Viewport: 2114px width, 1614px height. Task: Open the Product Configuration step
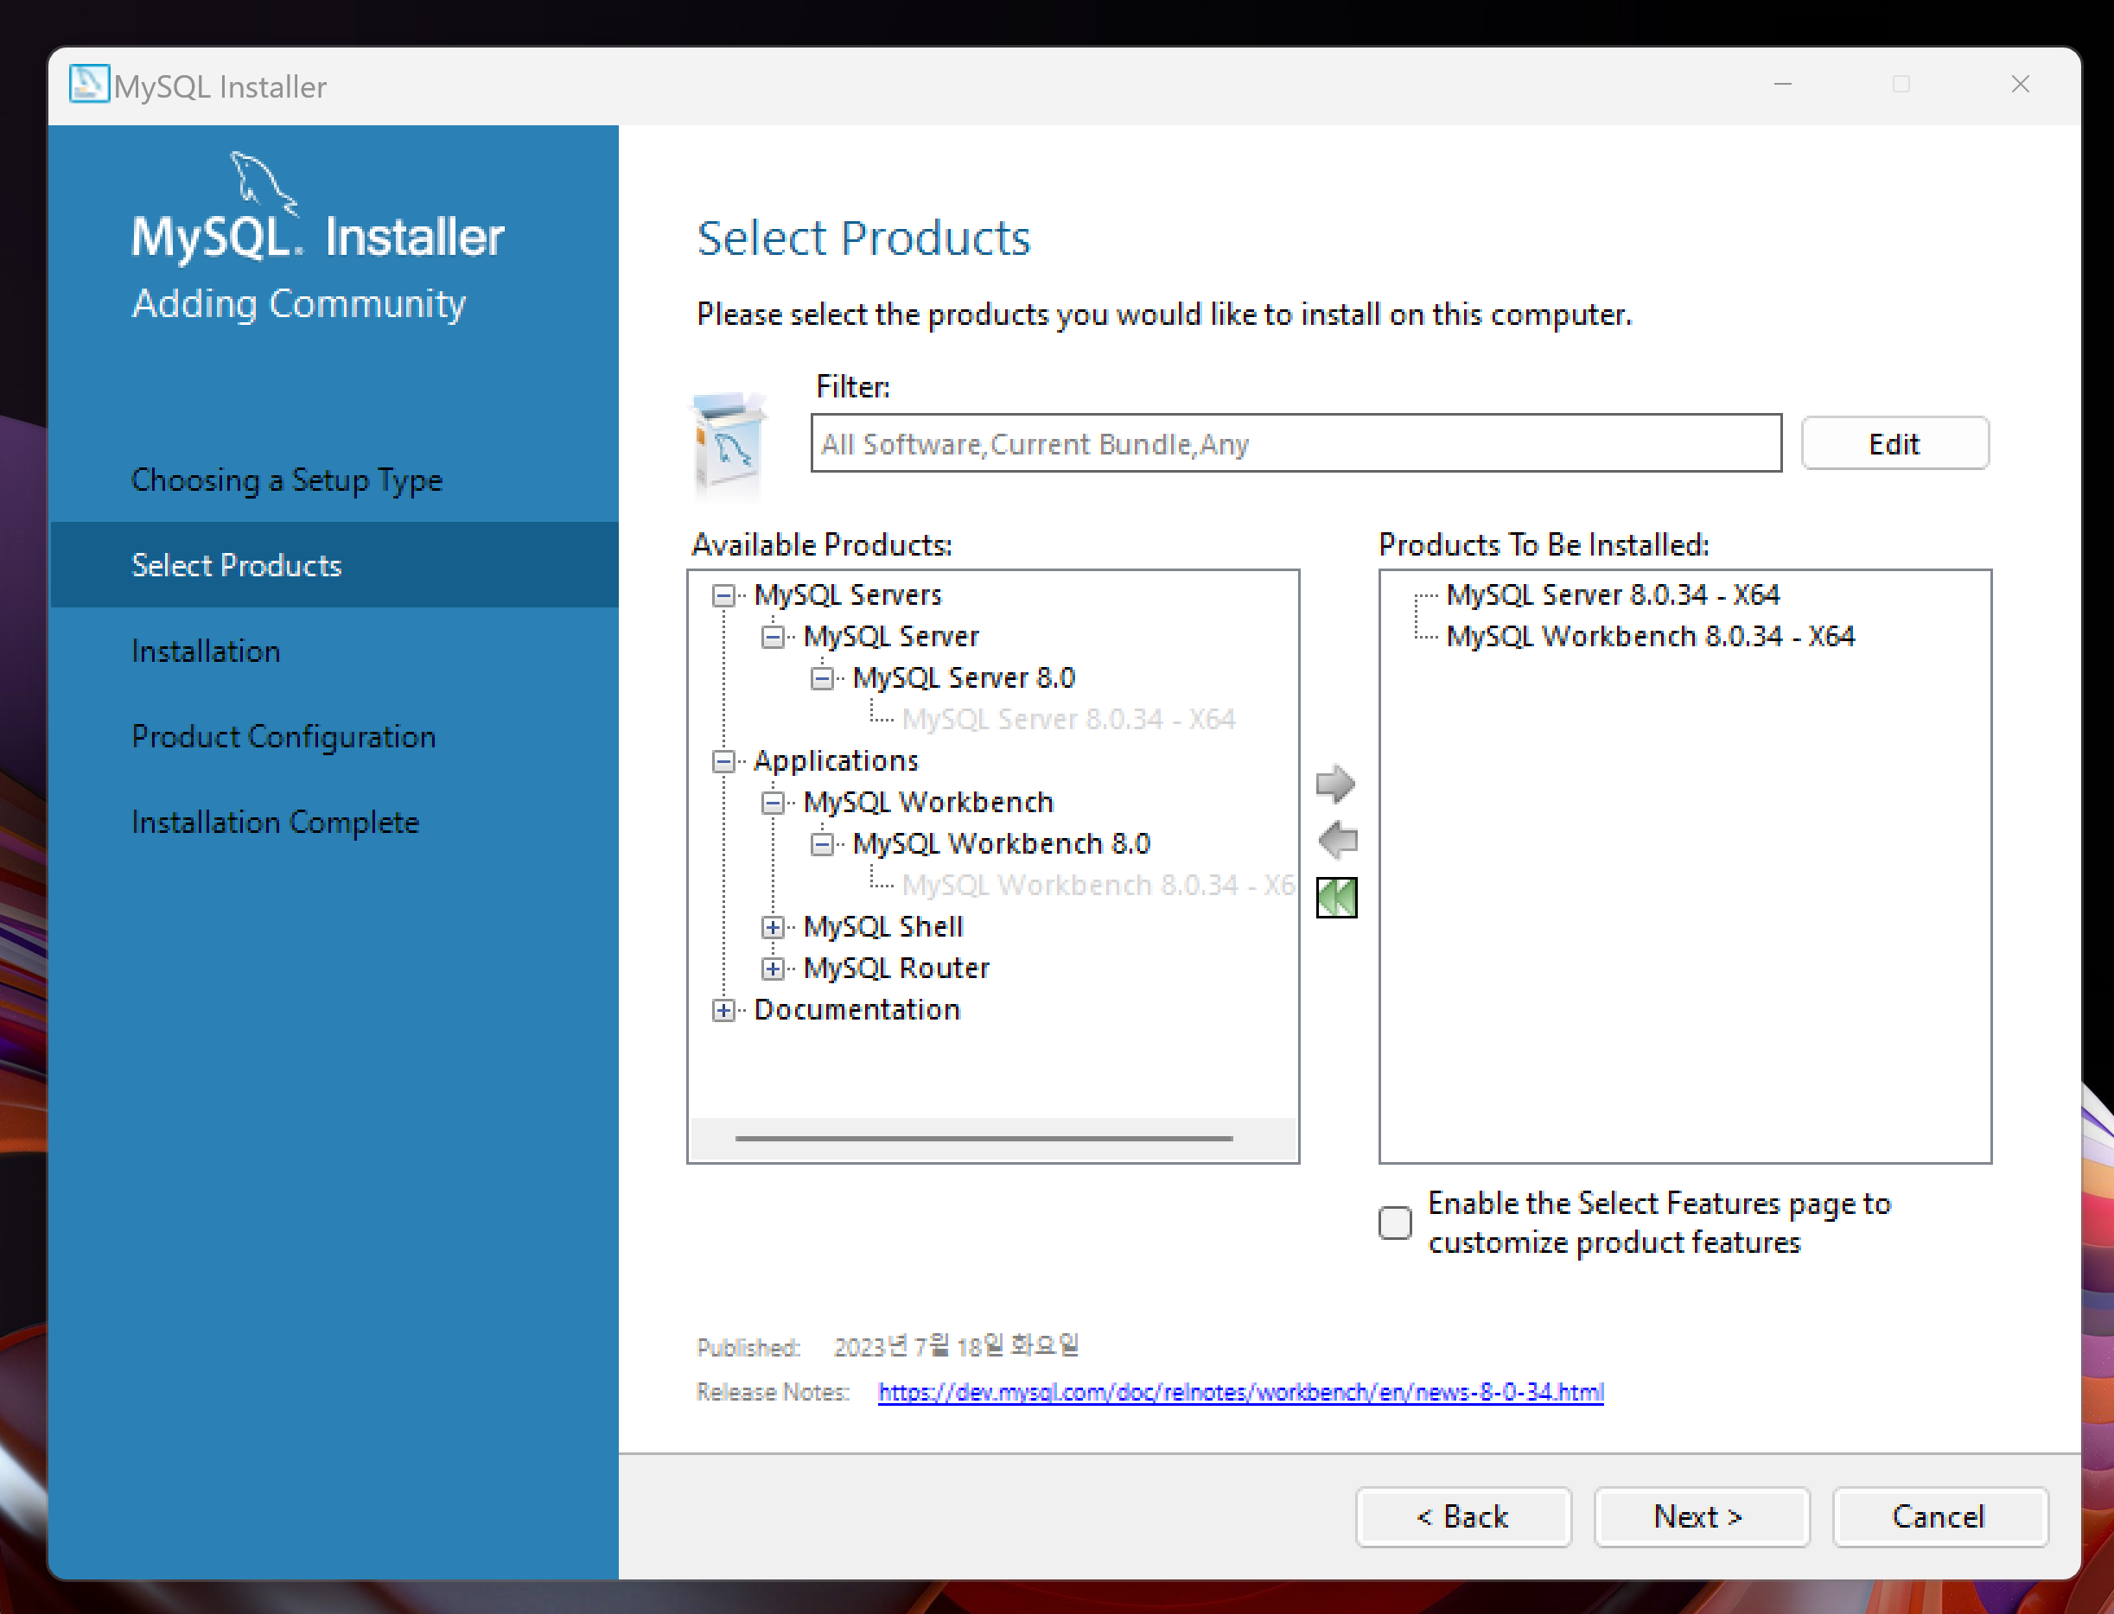[283, 737]
